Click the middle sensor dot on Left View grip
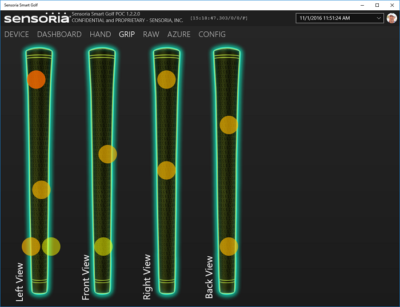The height and width of the screenshot is (307, 400). [41, 190]
